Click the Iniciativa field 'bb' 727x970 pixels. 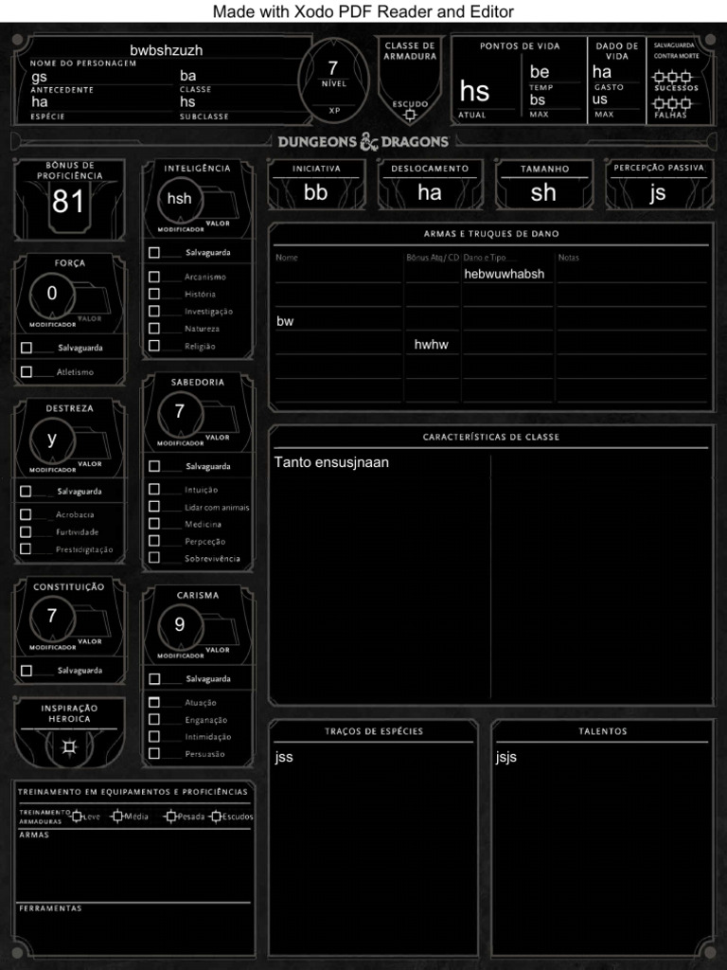point(316,192)
